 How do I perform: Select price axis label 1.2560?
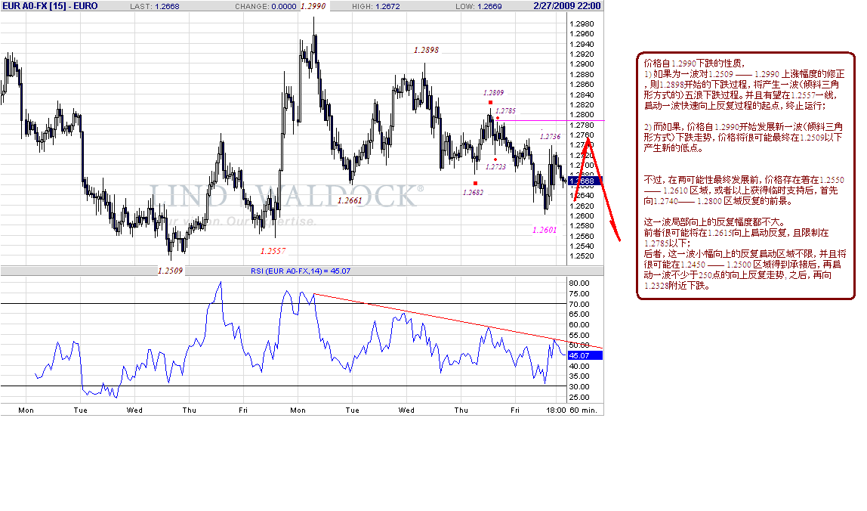point(582,236)
